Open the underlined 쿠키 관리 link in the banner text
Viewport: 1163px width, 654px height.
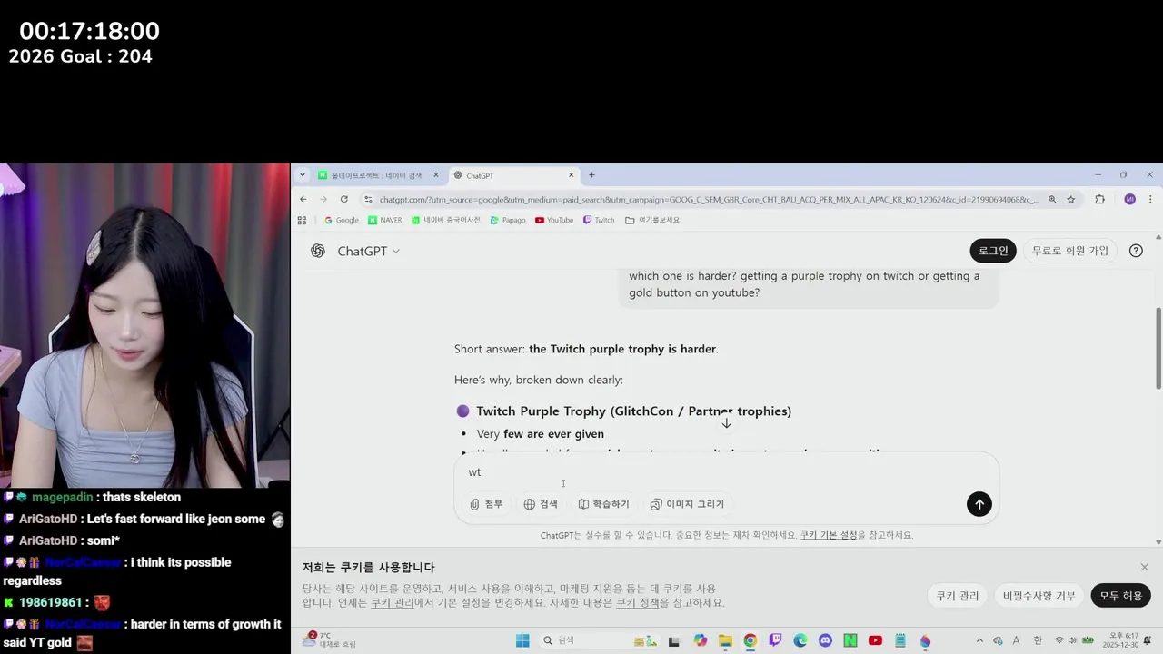click(x=393, y=603)
